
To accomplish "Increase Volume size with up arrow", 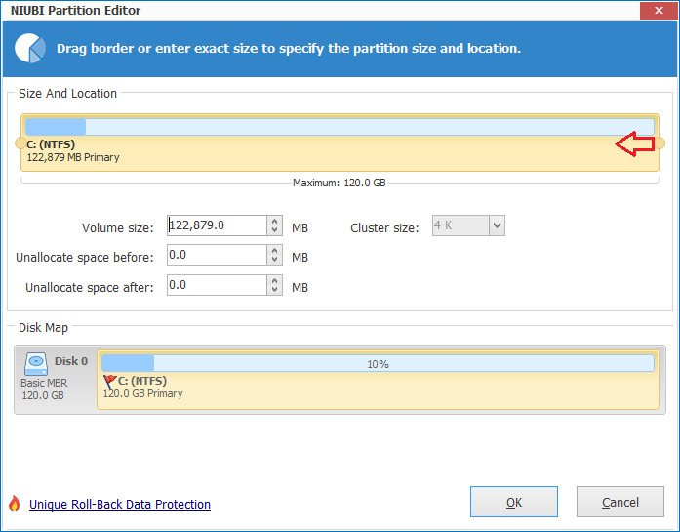I will (274, 221).
